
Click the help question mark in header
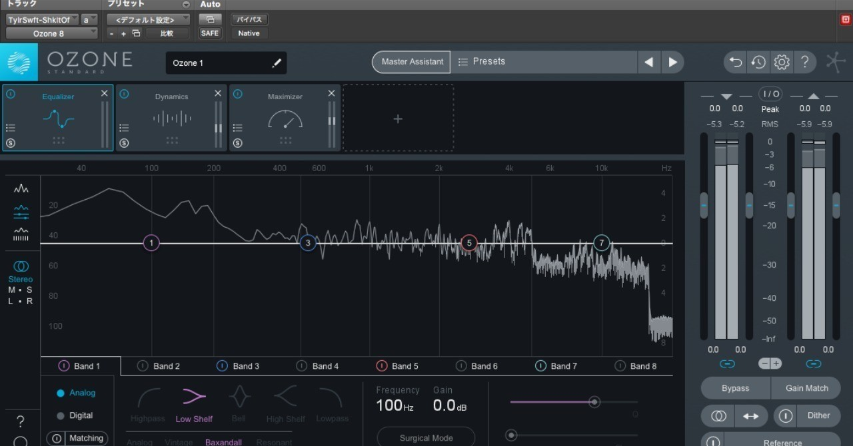804,63
